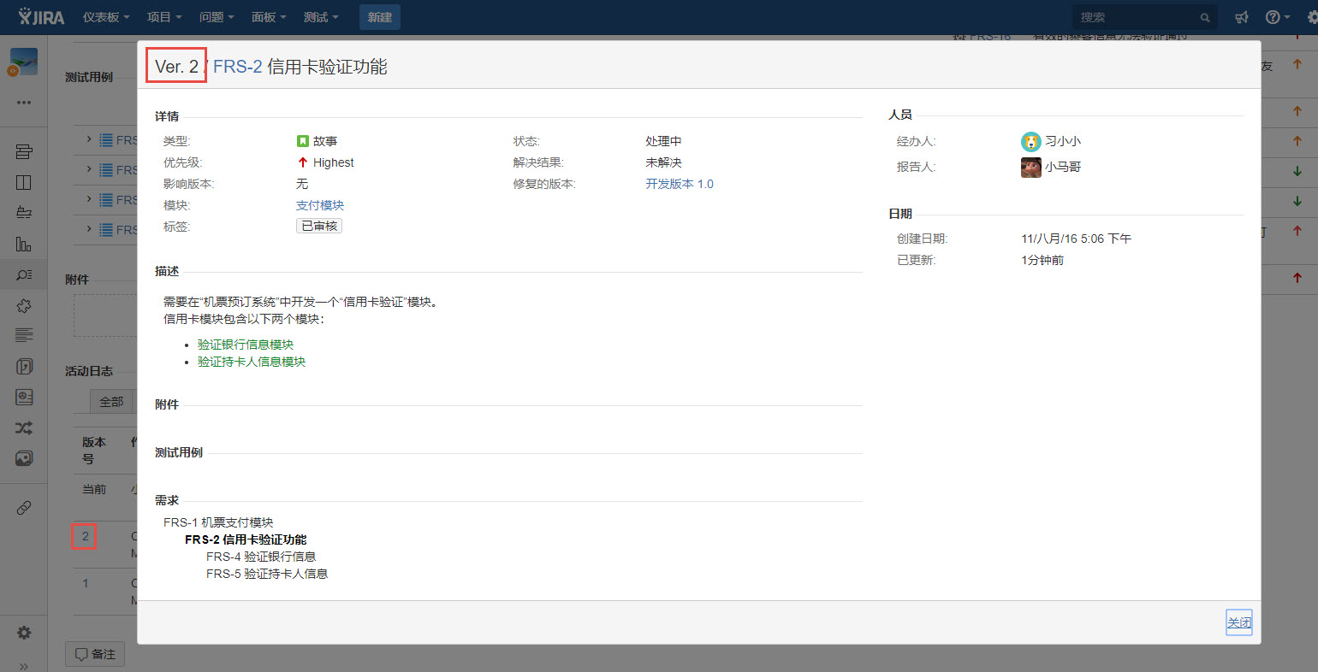Click the chain link shortcut icon in sidebar
This screenshot has width=1318, height=672.
pyautogui.click(x=24, y=508)
